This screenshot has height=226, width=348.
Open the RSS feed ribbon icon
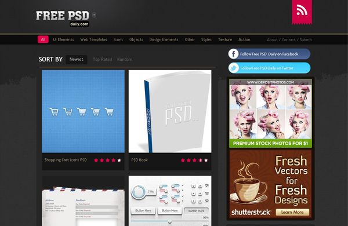pyautogui.click(x=302, y=12)
